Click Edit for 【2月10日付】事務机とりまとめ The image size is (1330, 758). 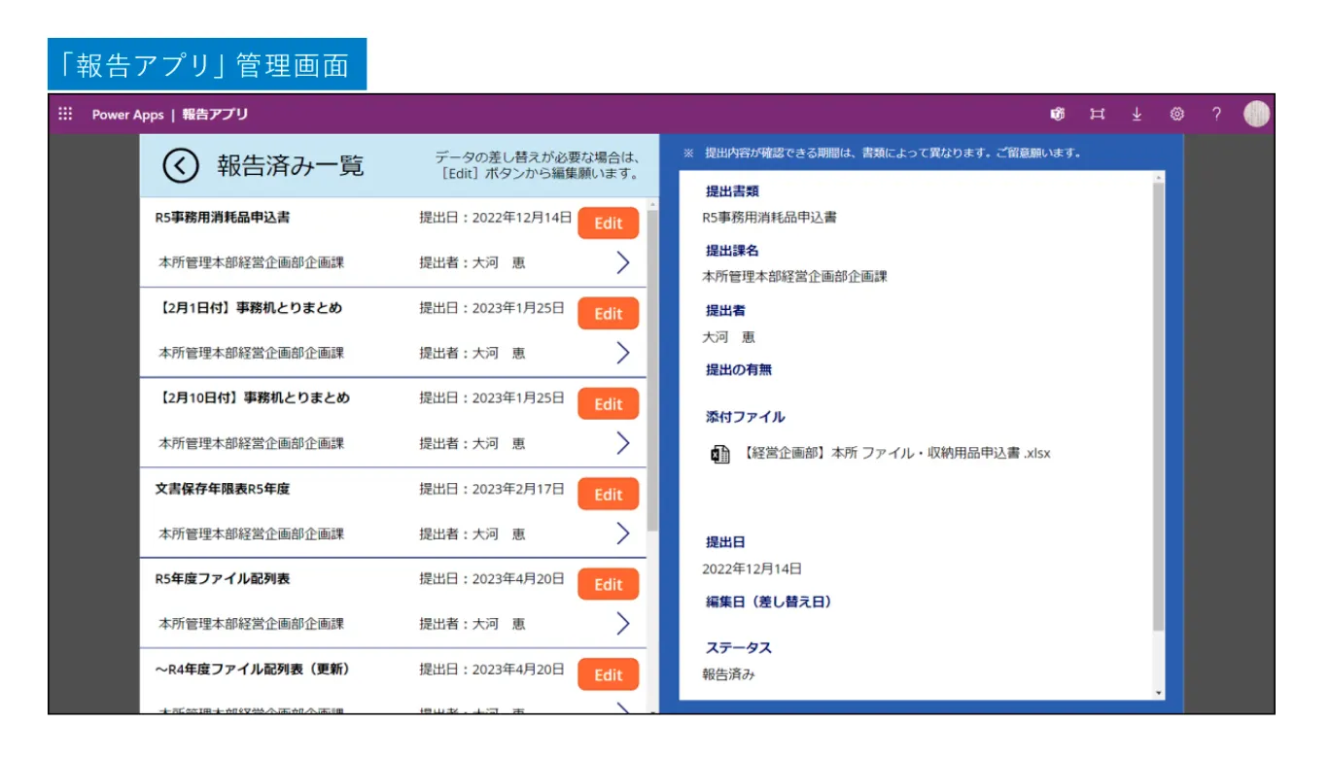pyautogui.click(x=608, y=404)
